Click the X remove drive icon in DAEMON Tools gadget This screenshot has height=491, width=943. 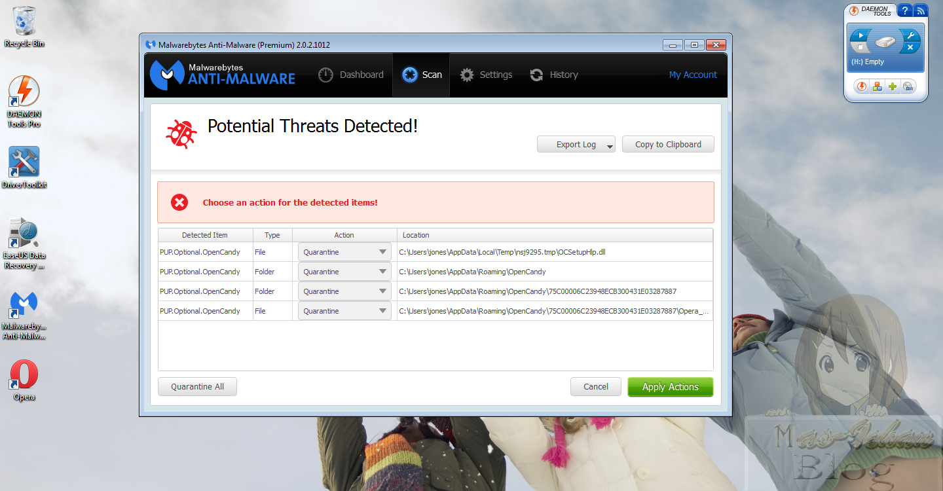click(x=910, y=48)
